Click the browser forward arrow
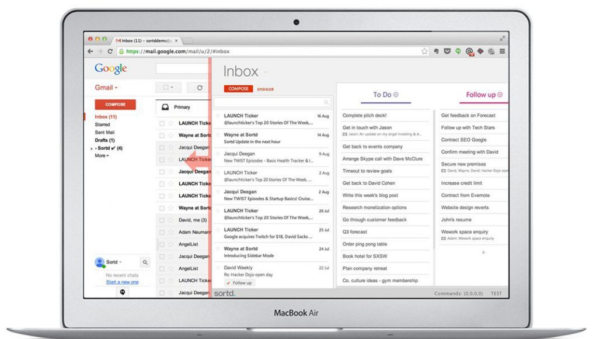This screenshot has height=339, width=596. click(100, 51)
